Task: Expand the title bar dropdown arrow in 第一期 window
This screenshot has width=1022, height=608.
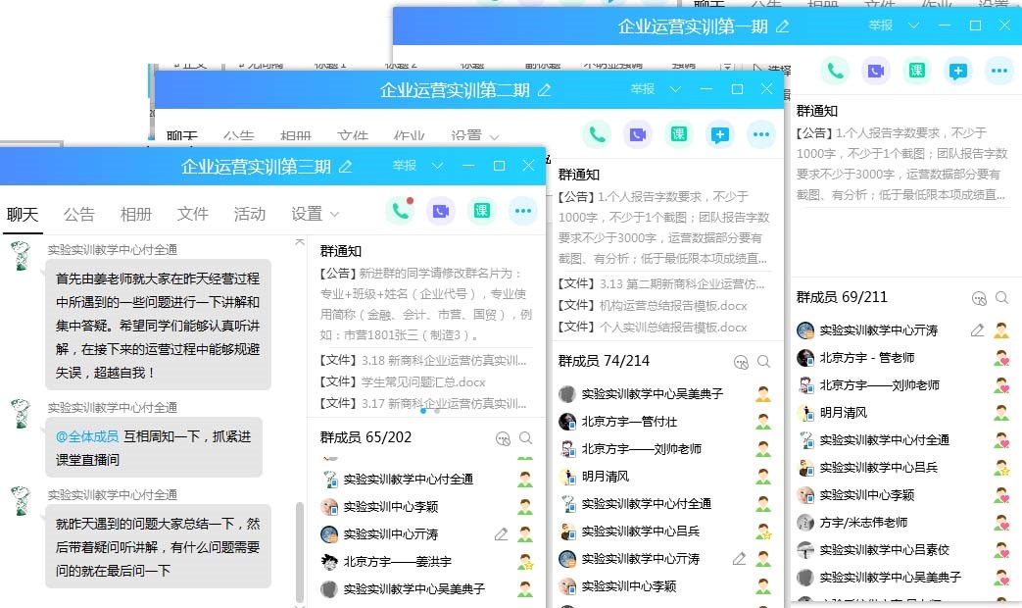Action: (913, 25)
